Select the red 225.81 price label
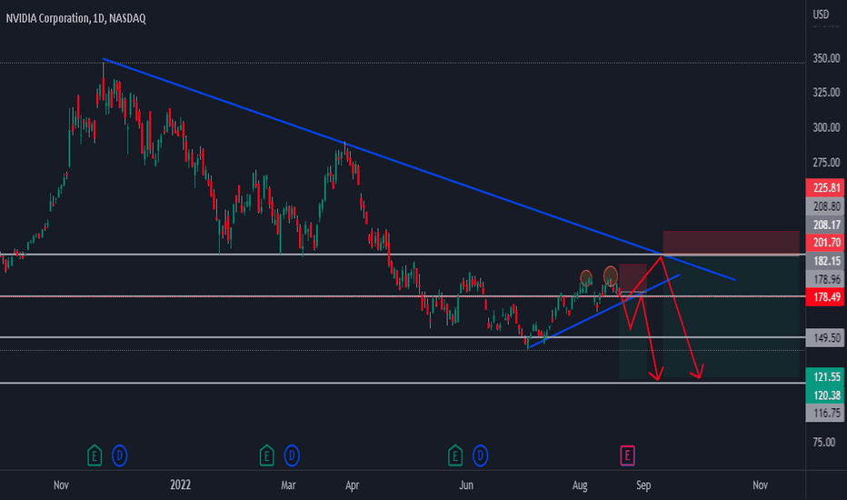The image size is (847, 500). (826, 187)
